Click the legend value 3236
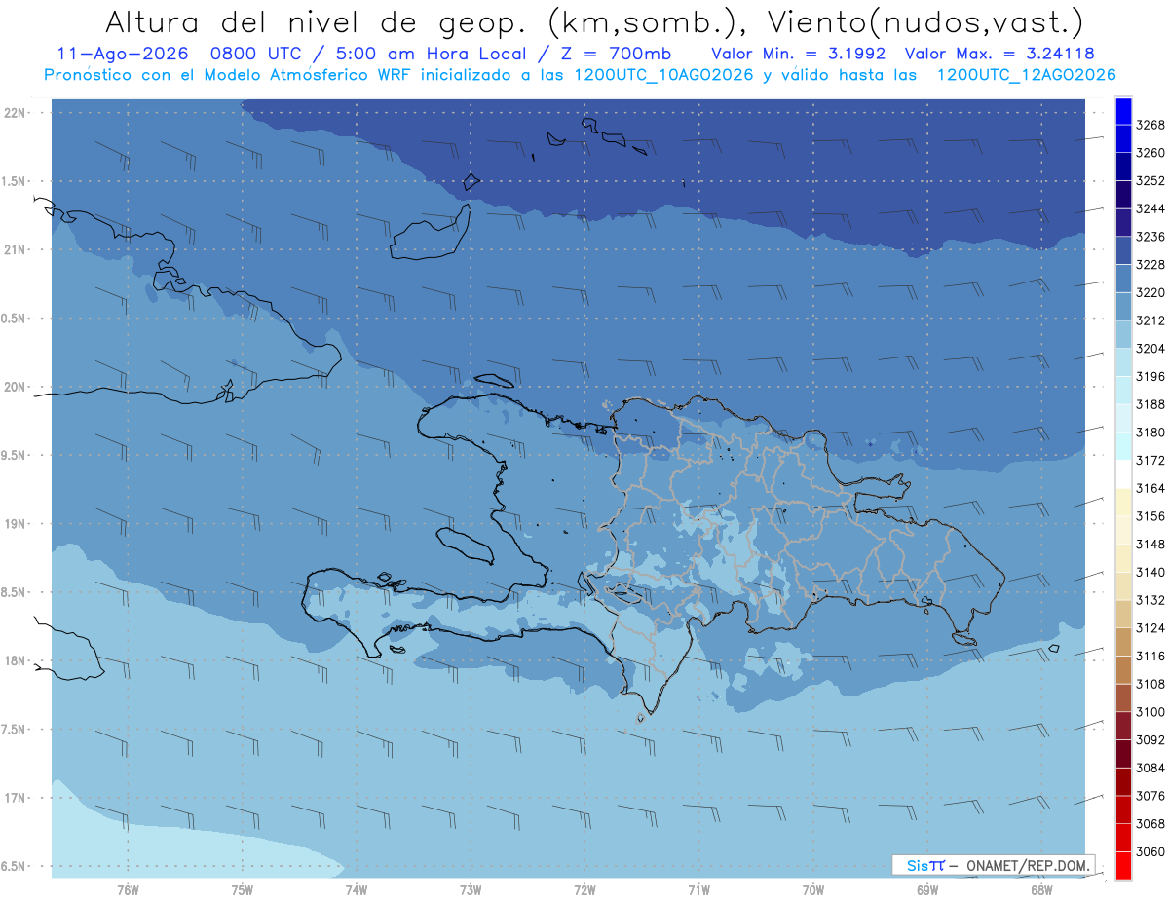1169x903 pixels. pyautogui.click(x=1150, y=237)
